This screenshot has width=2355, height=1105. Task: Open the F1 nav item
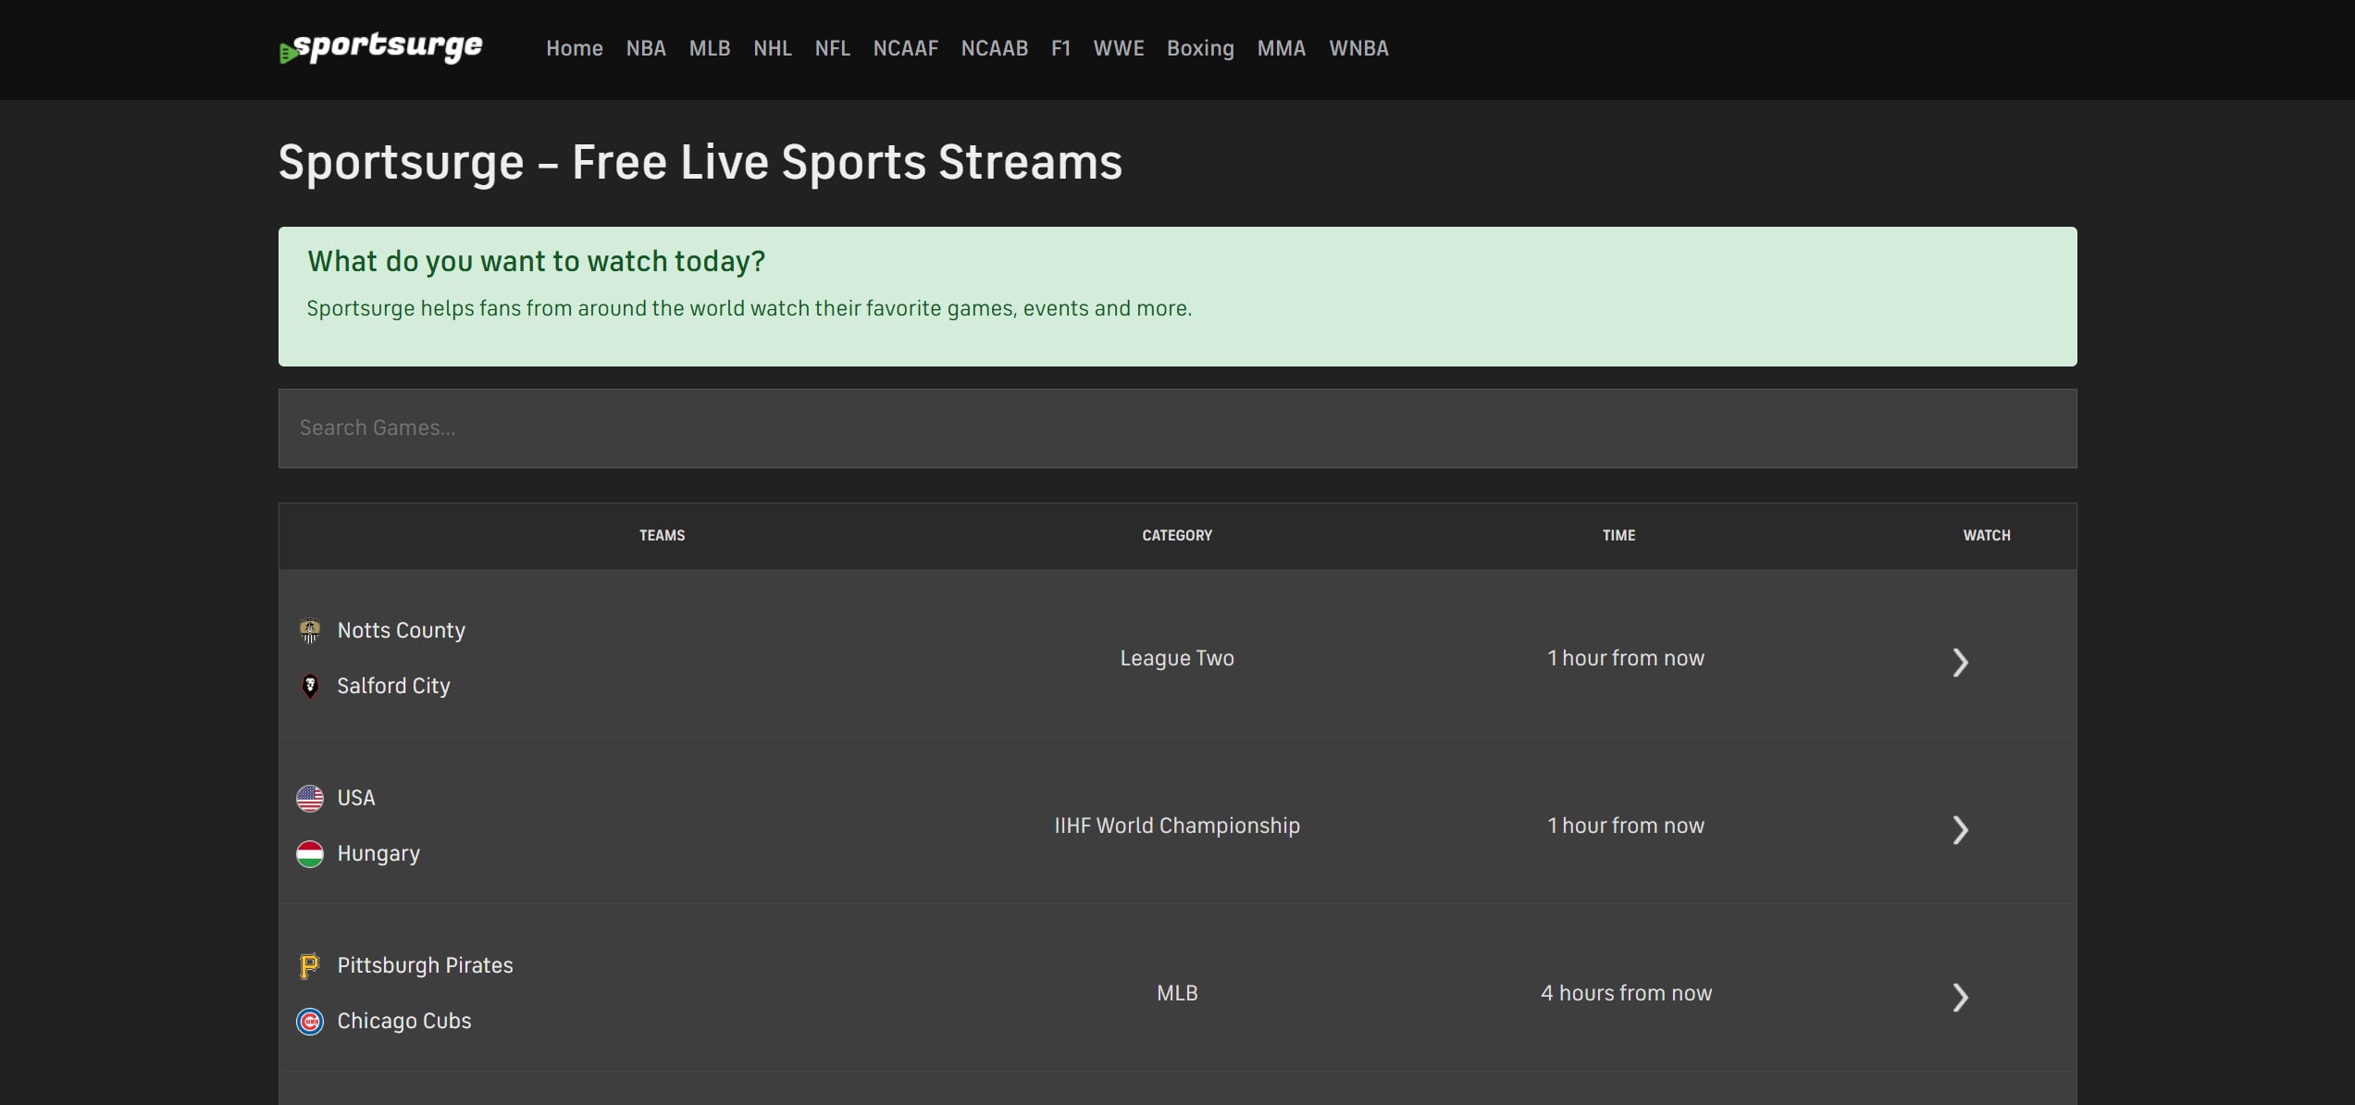click(1060, 48)
